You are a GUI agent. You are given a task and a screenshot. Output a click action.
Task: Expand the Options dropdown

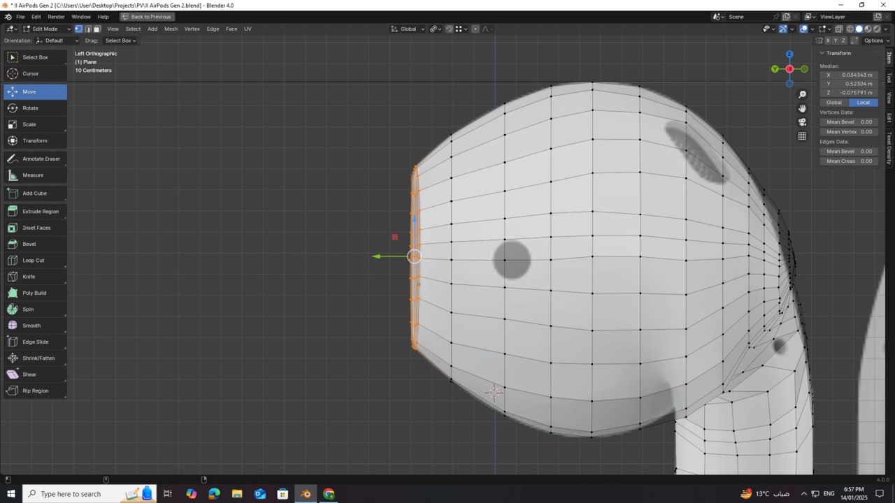877,41
